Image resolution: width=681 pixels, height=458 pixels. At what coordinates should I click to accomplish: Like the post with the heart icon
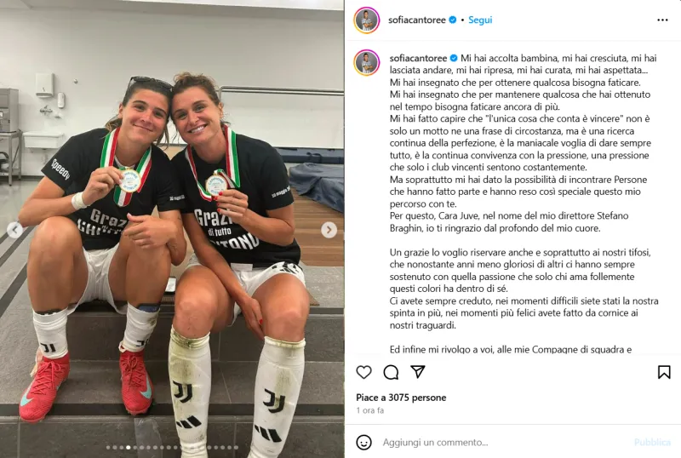pyautogui.click(x=363, y=372)
